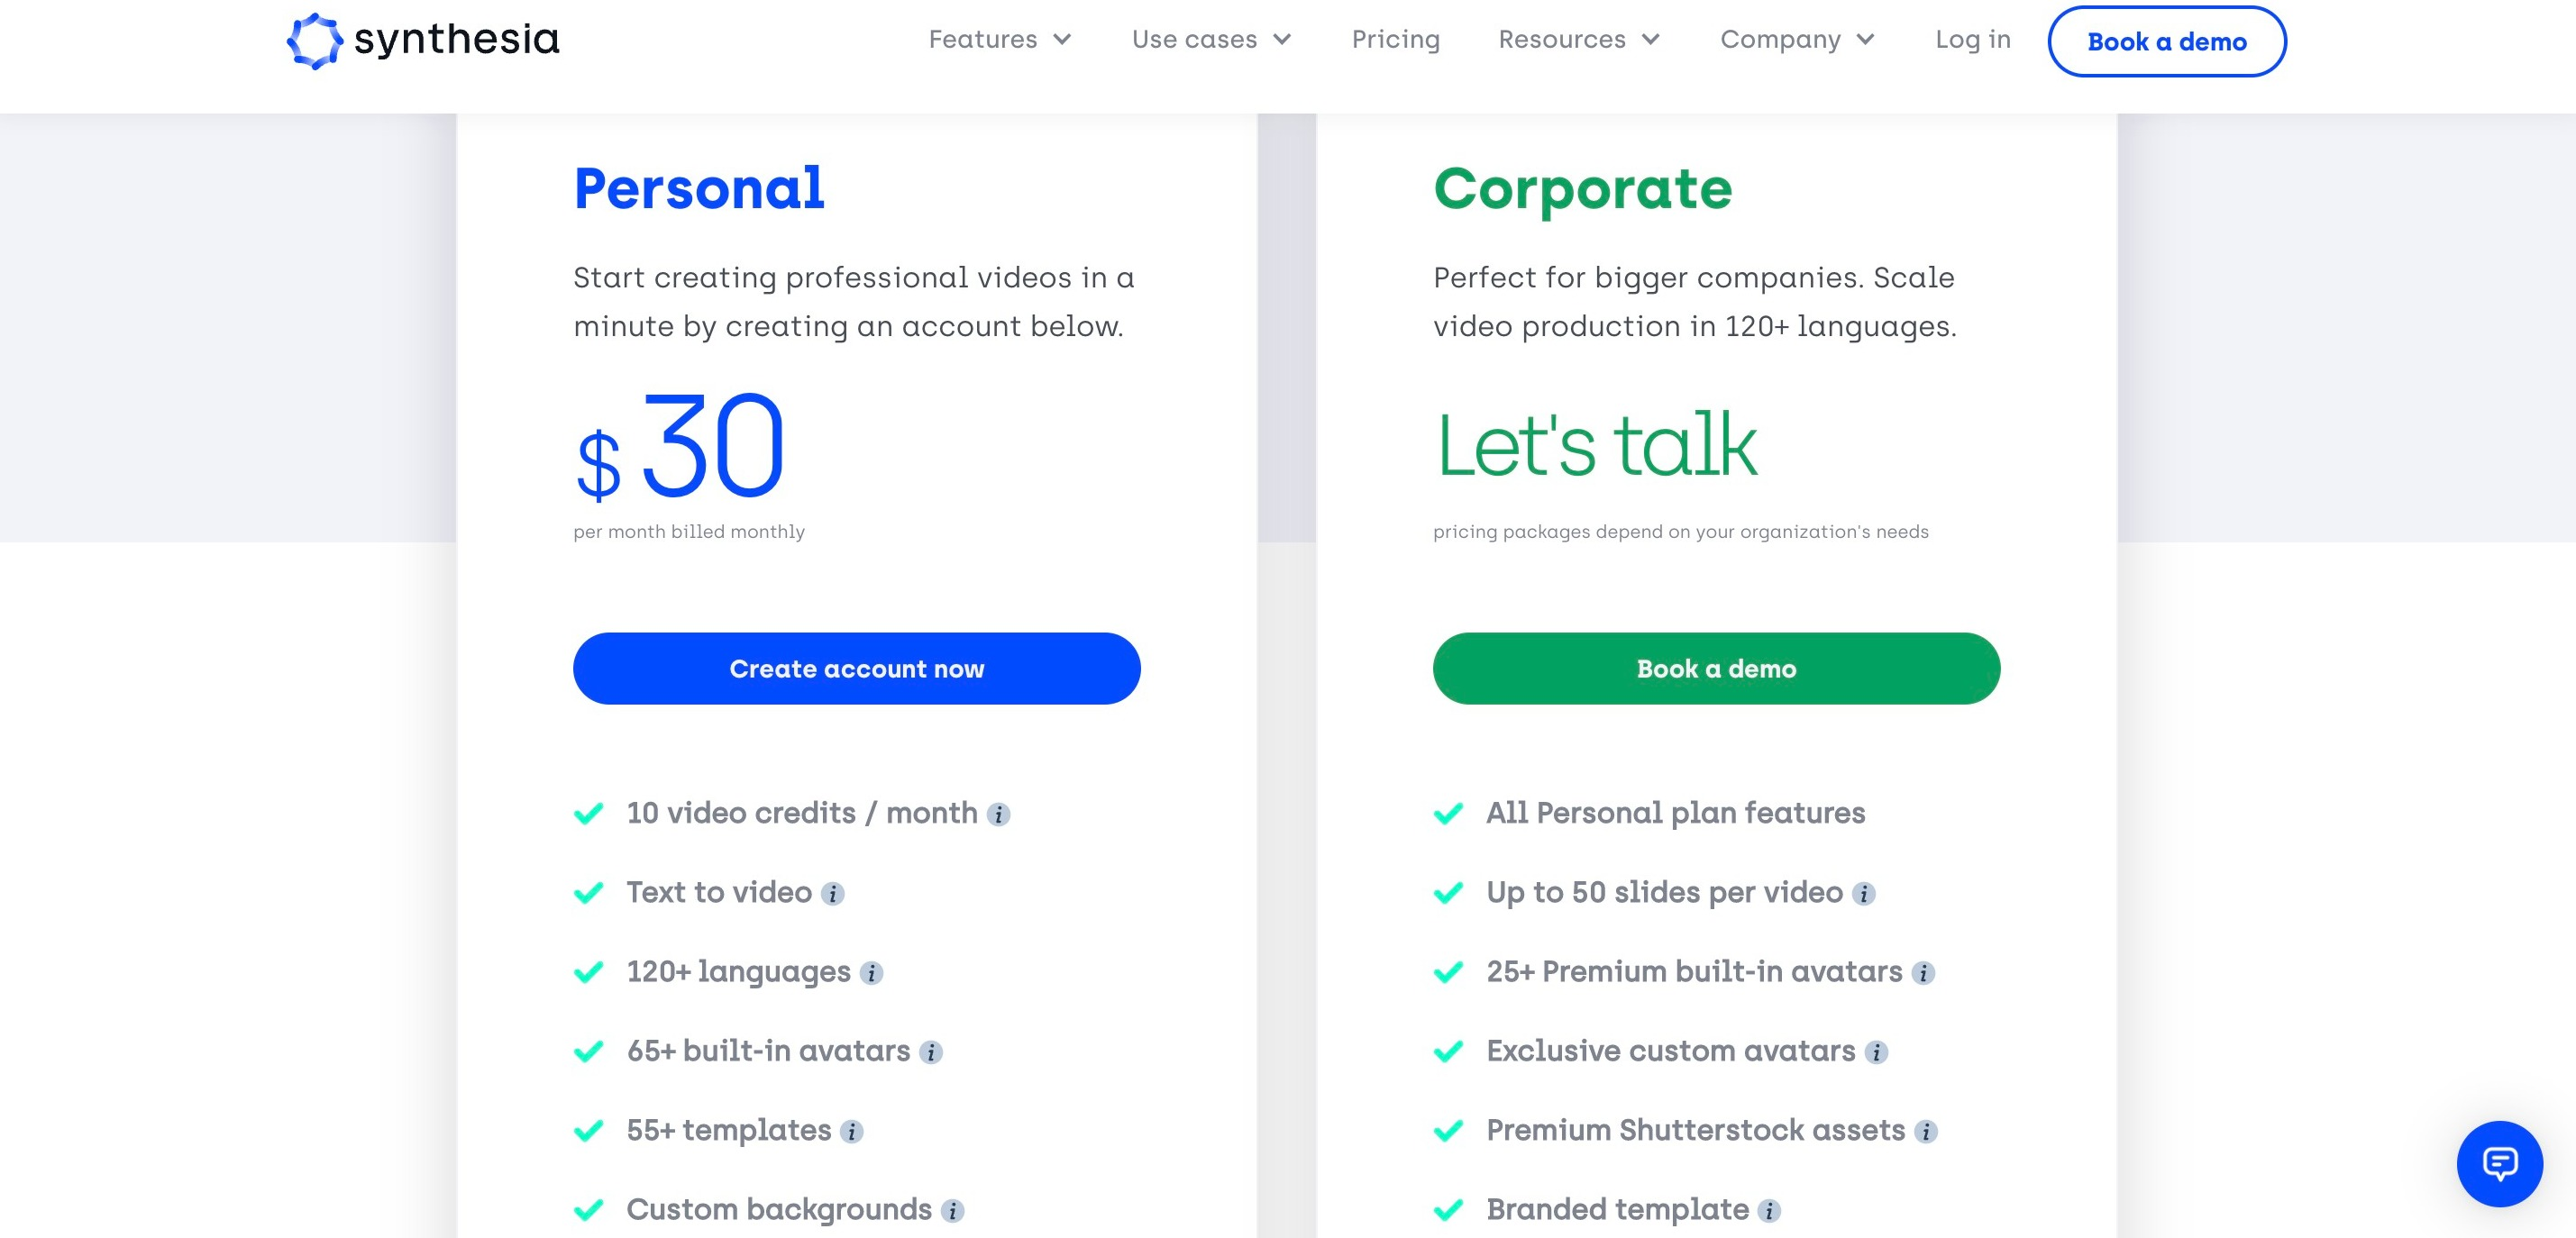The height and width of the screenshot is (1238, 2576).
Task: Show info for Up to 50 slides
Action: (x=1863, y=894)
